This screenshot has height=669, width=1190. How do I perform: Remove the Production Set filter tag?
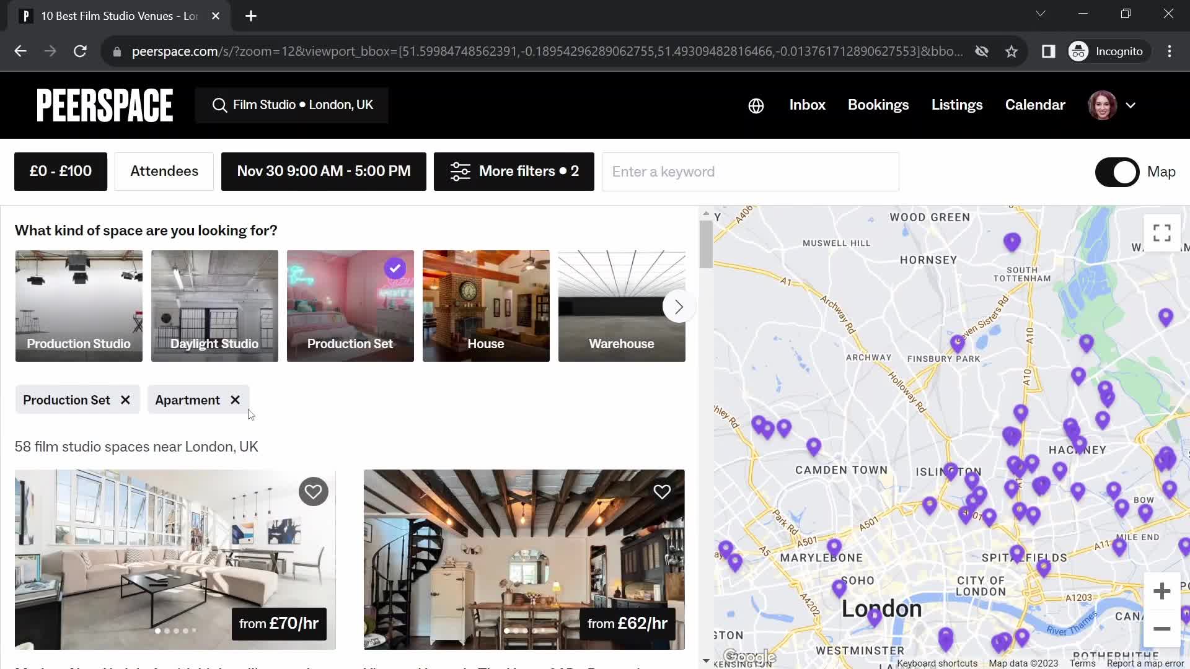[125, 400]
